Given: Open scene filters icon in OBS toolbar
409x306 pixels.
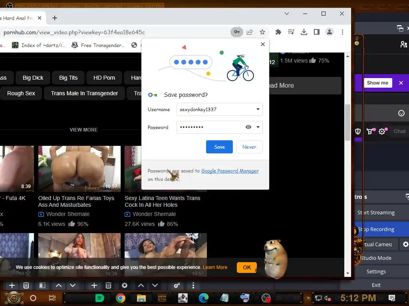Looking at the screenshot, I should 42,285.
